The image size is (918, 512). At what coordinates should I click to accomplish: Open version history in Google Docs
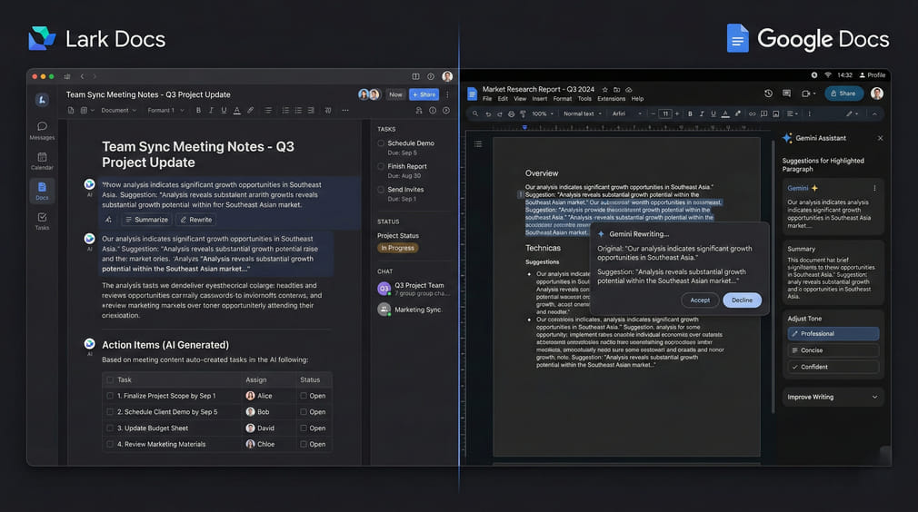tap(768, 94)
